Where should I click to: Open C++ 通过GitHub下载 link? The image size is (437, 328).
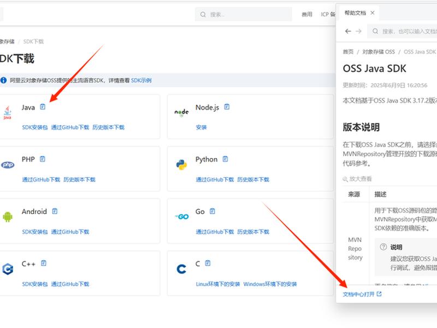[x=70, y=284]
